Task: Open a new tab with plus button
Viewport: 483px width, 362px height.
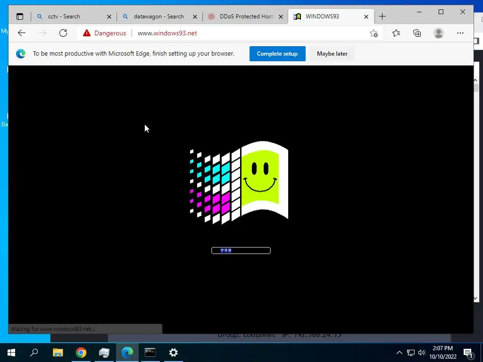Action: 382,16
